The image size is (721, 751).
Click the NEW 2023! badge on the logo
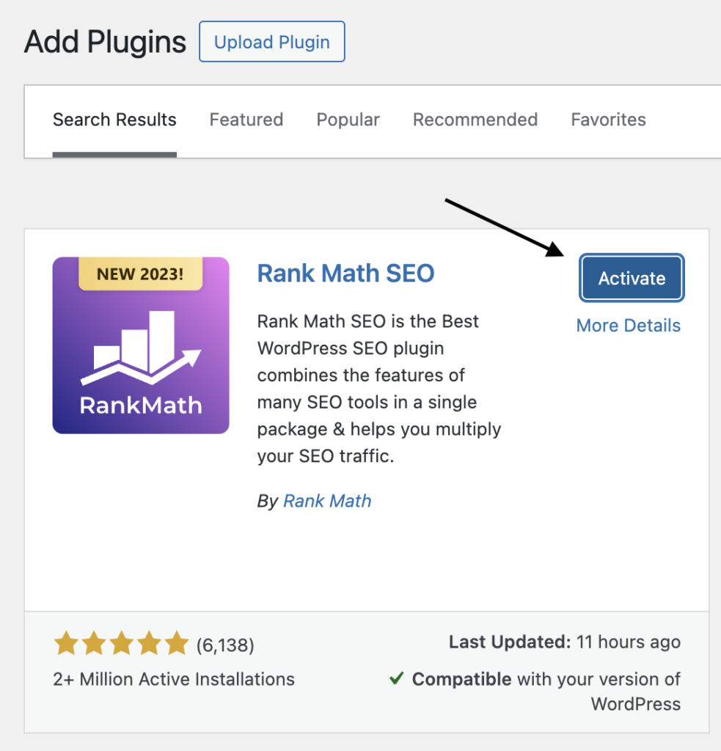[140, 274]
